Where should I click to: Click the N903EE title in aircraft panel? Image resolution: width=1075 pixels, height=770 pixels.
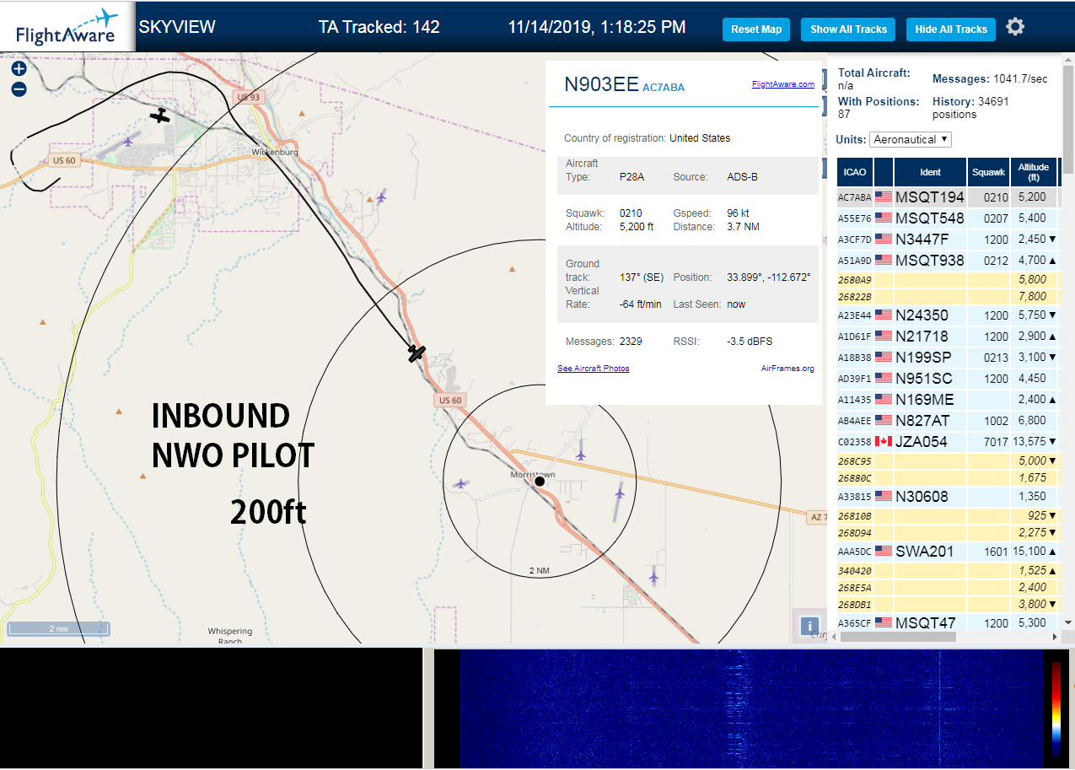point(601,84)
